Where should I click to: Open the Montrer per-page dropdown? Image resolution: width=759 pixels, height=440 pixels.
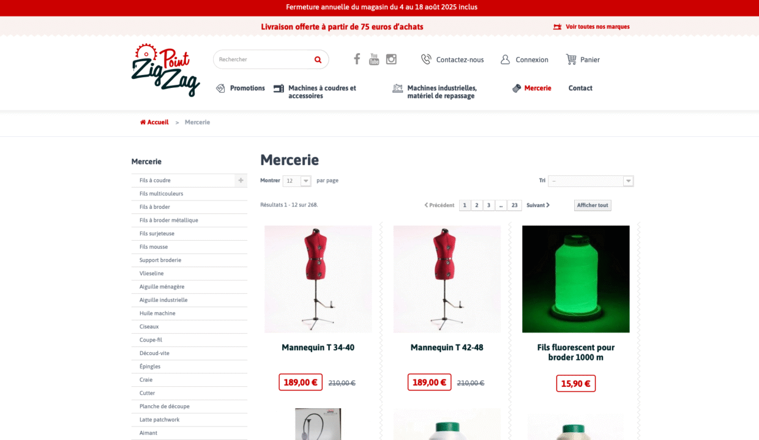(297, 181)
